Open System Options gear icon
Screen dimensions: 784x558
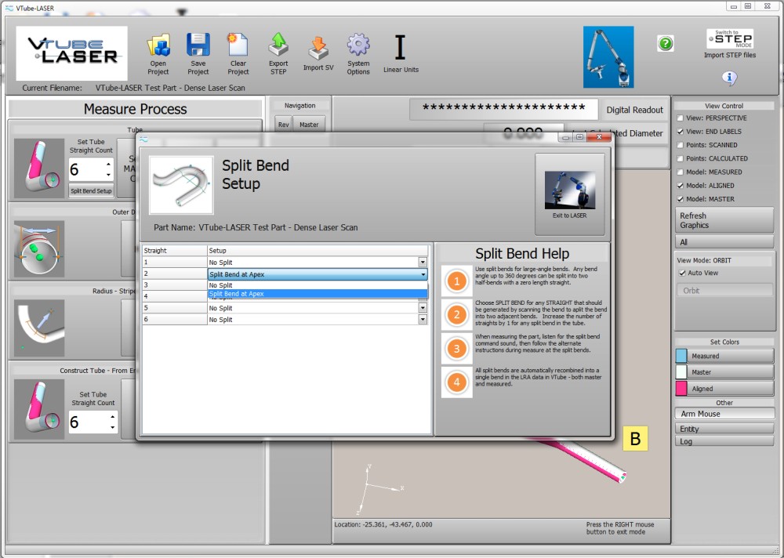point(358,45)
